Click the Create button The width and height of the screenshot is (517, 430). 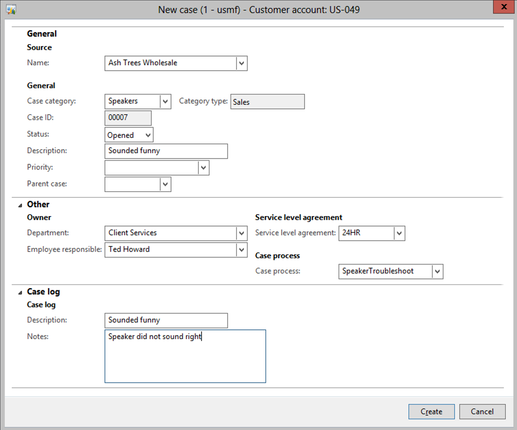(431, 412)
